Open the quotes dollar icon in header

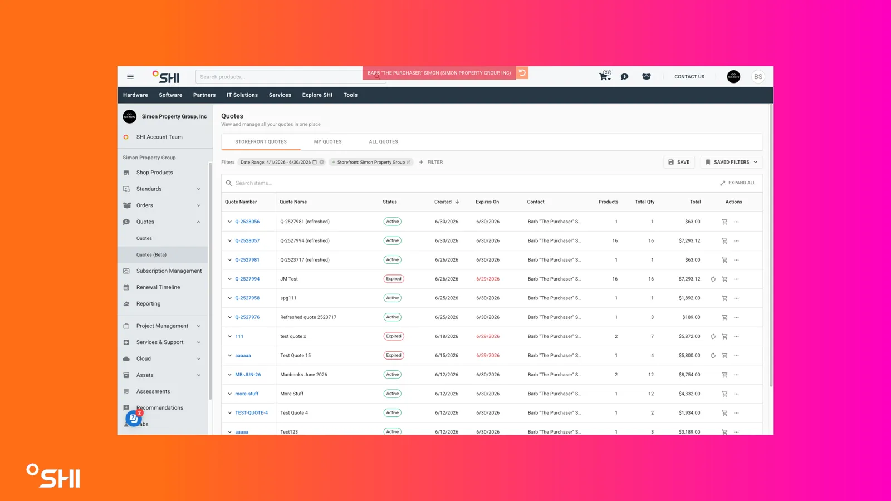(625, 77)
